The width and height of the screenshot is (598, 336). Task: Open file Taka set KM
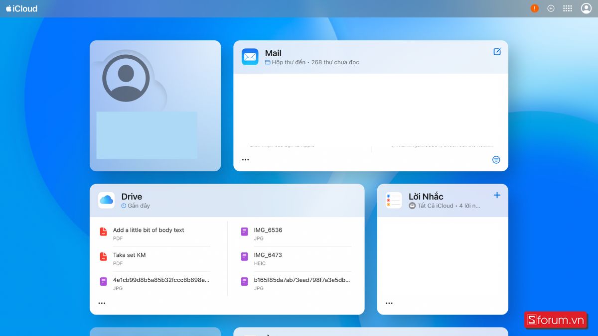[x=130, y=255]
